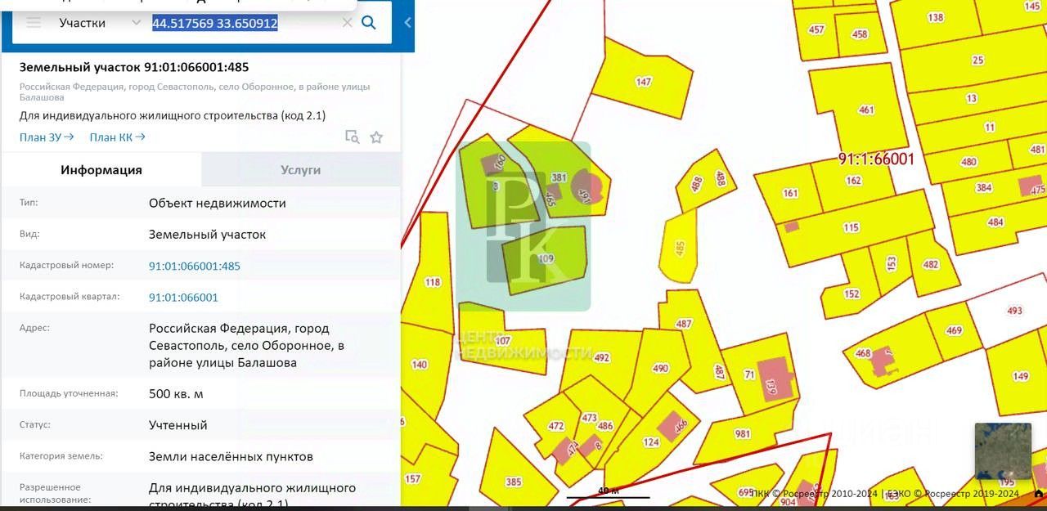Select parcel 981 on the map

(x=743, y=434)
